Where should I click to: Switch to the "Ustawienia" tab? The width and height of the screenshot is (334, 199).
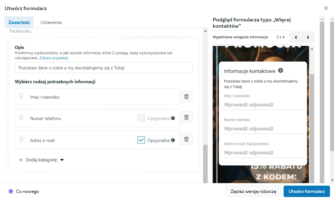(51, 22)
